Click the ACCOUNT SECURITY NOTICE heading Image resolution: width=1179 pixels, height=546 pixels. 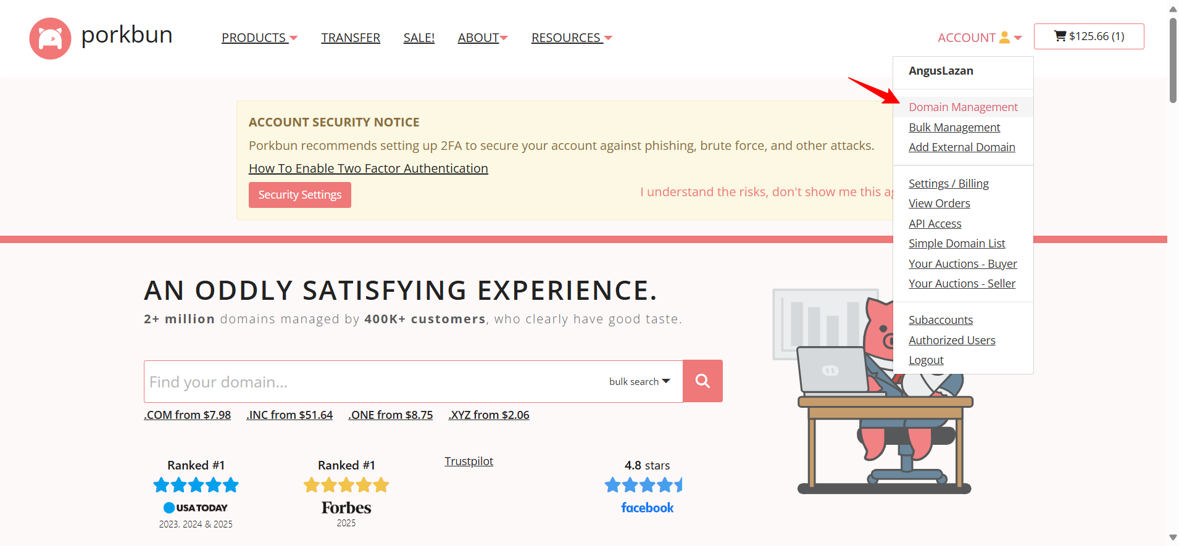[x=334, y=122]
